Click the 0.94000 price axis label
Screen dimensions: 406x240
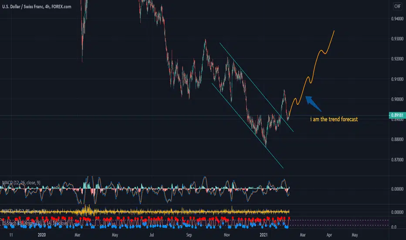[397, 19]
